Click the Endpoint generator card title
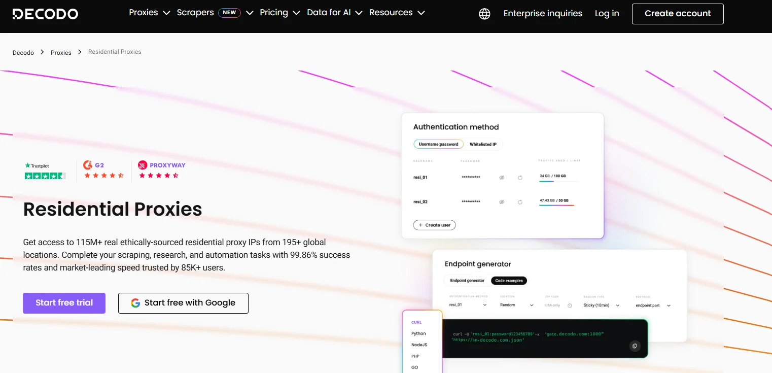Viewport: 772px width, 373px height. 478,264
